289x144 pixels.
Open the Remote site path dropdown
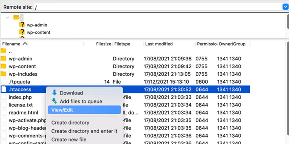pyautogui.click(x=285, y=7)
